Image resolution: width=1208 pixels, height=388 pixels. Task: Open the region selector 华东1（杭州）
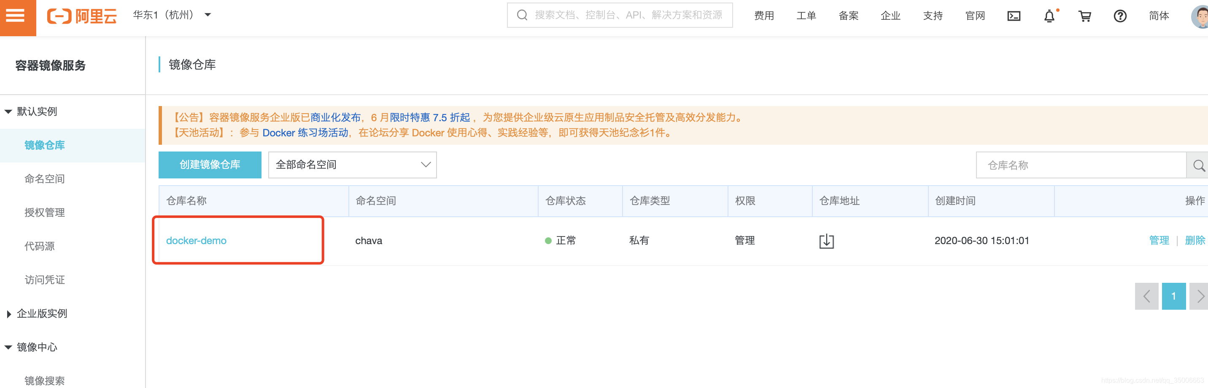click(x=172, y=15)
